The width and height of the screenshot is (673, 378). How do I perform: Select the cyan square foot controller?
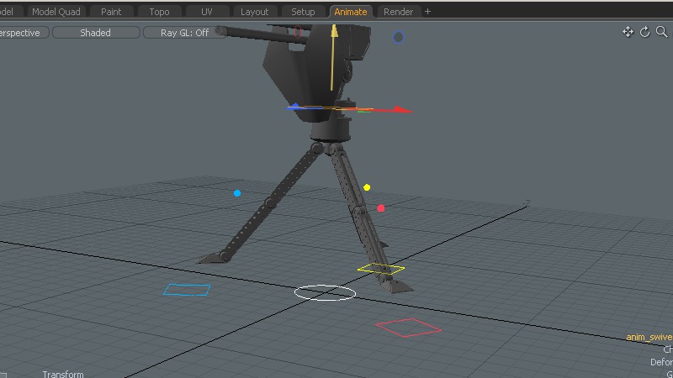(187, 290)
